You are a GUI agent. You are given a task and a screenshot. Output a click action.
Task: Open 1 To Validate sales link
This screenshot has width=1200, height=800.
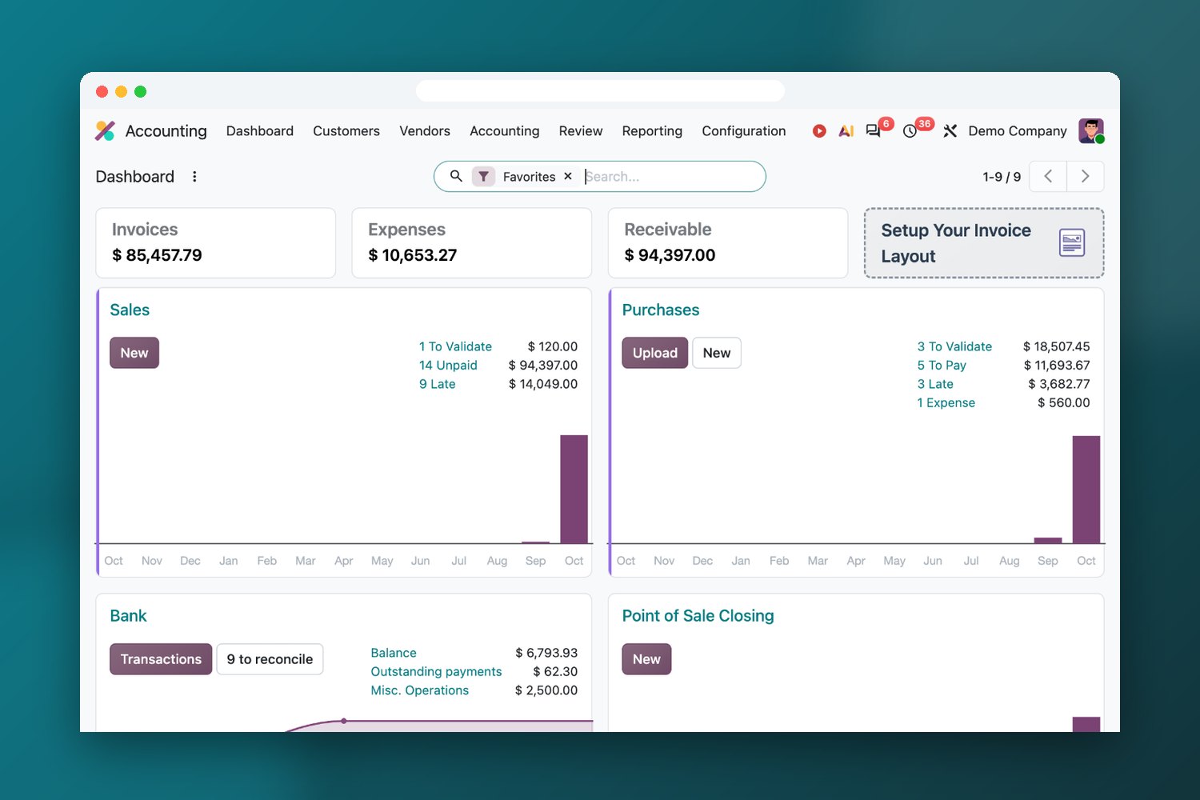(455, 346)
